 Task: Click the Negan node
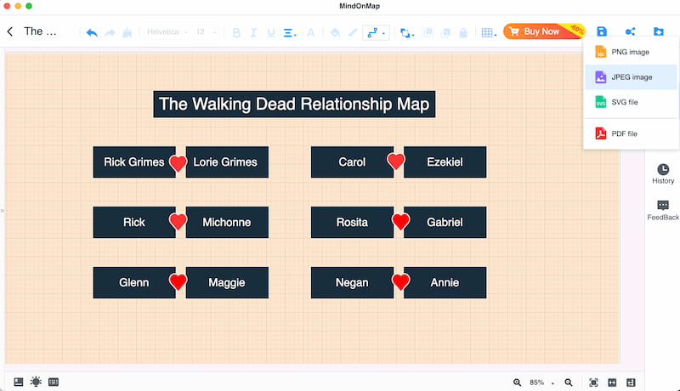pyautogui.click(x=352, y=283)
